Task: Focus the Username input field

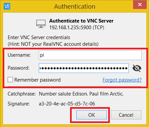Action: point(90,55)
